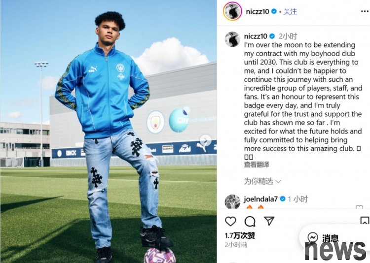Share the post via paper plane icon

coord(269,221)
